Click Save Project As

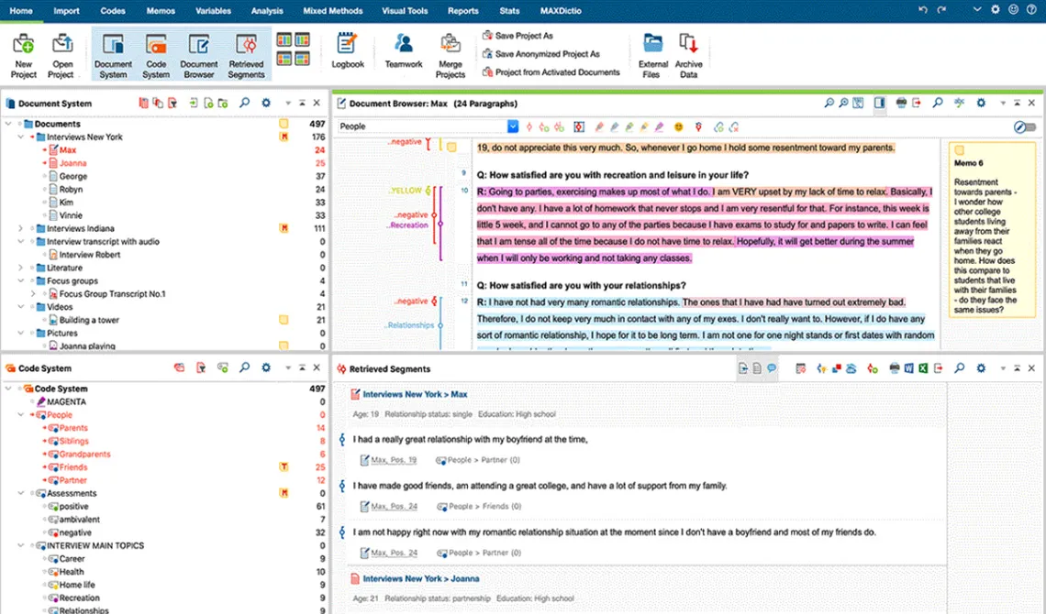518,36
